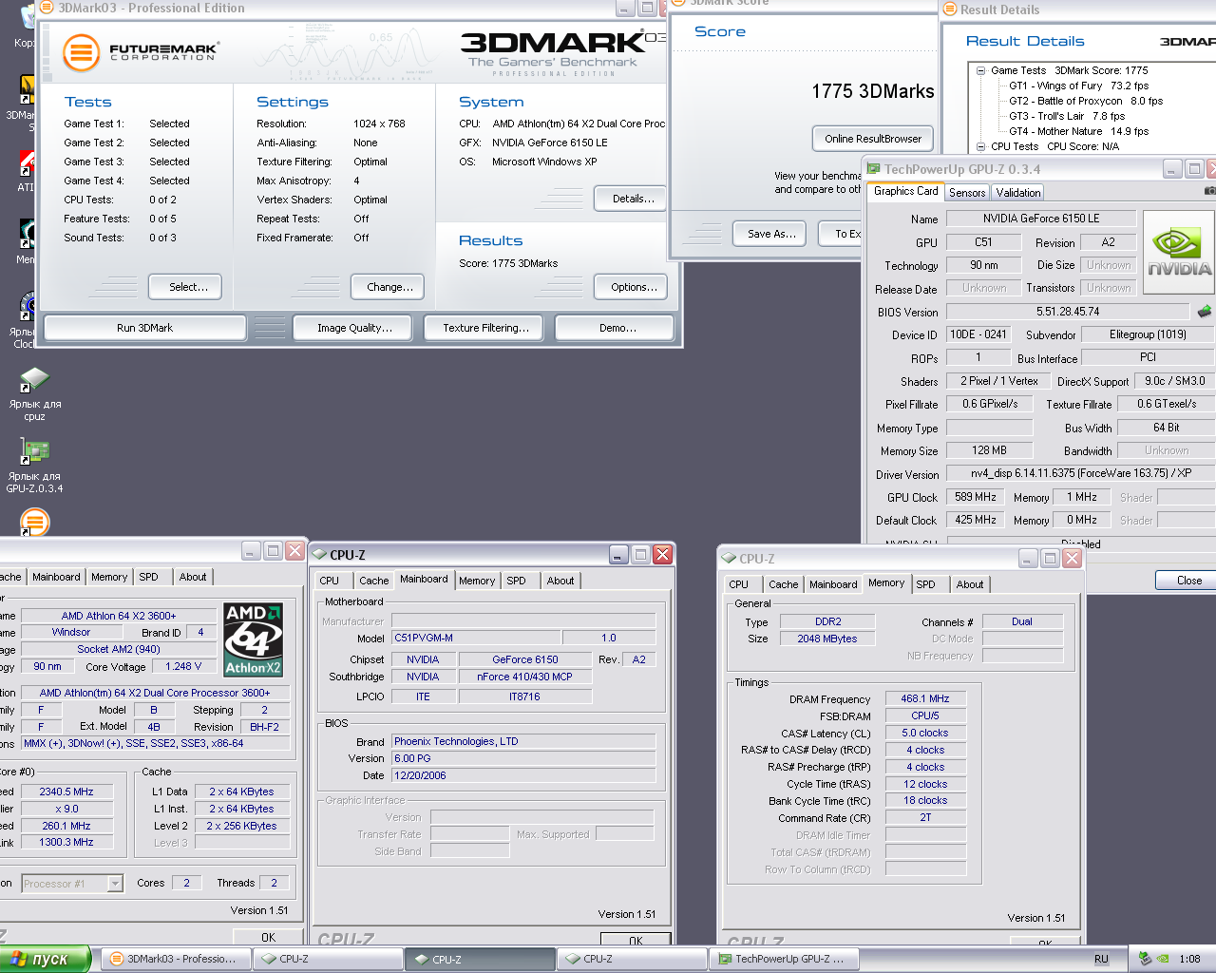Click the taskbar clock showing 1:08
The image size is (1216, 973).
point(1189,959)
